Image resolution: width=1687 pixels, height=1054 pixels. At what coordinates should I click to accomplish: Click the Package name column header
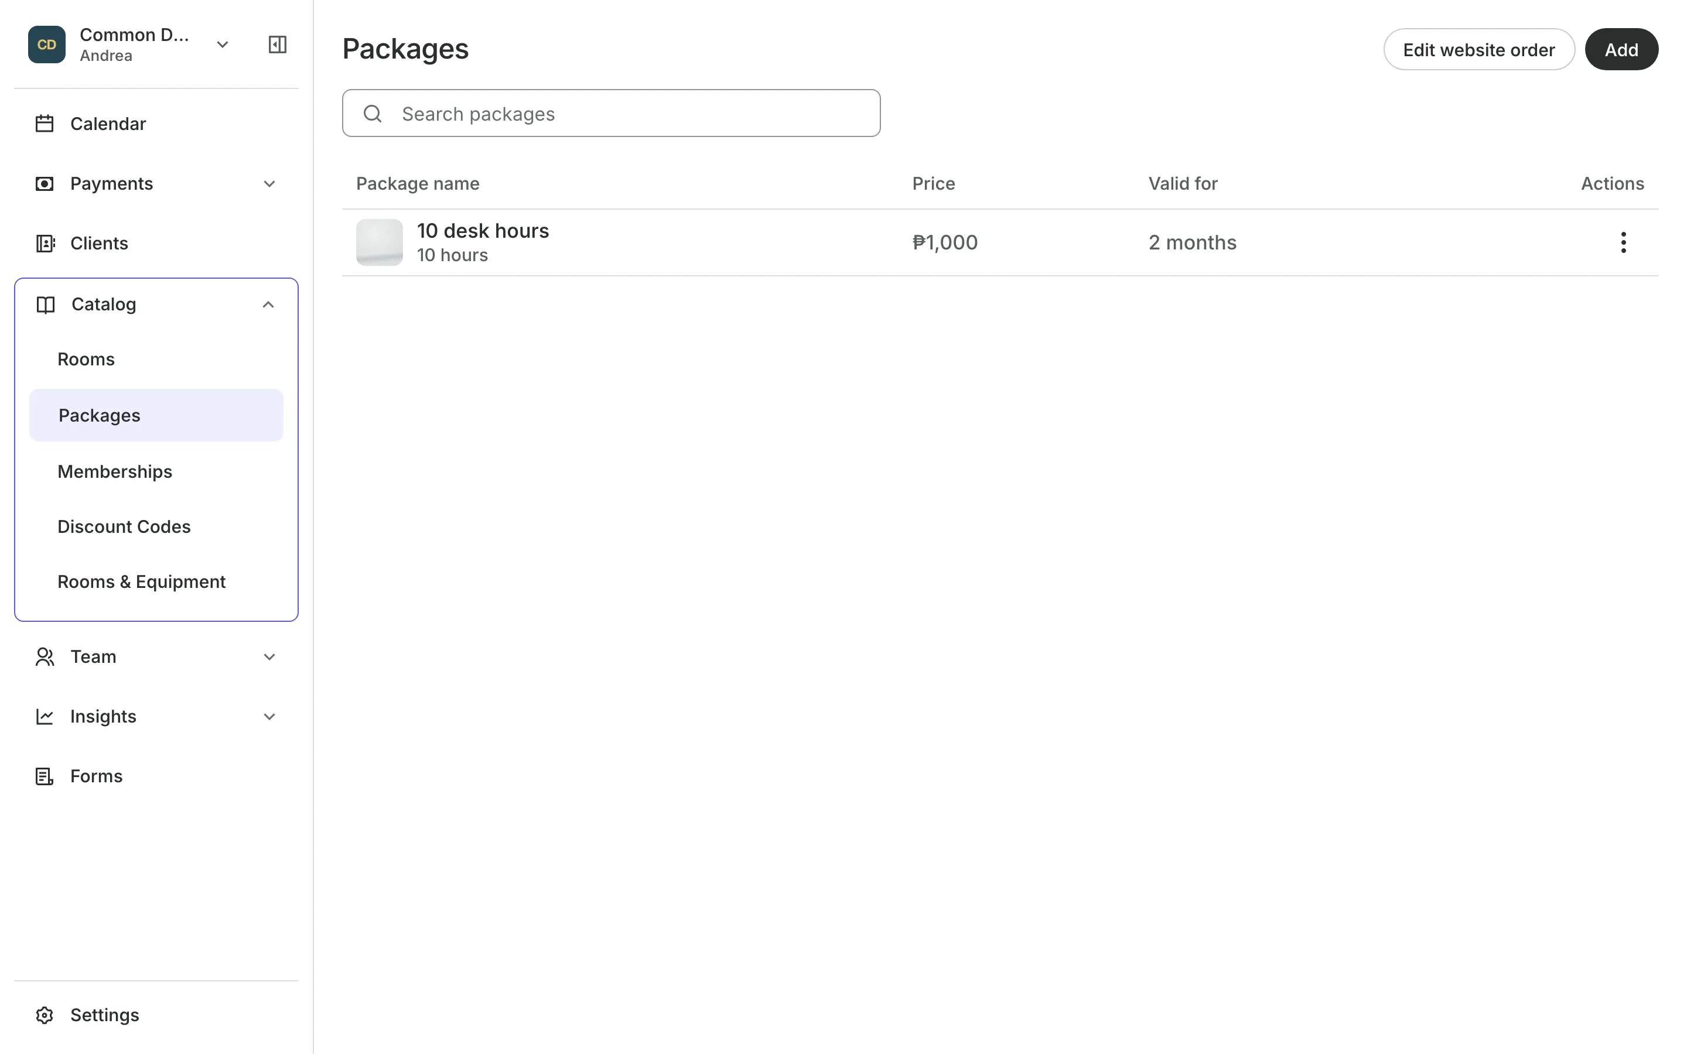point(418,184)
